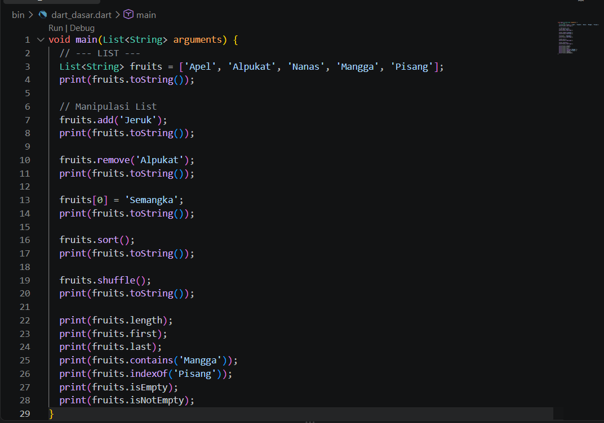Click the fruits[0] index expression
This screenshot has width=604, height=423.
point(83,200)
